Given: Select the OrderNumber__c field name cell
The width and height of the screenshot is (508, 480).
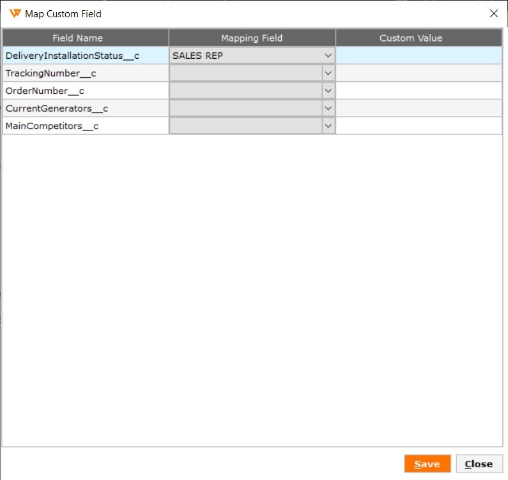Looking at the screenshot, I should (x=86, y=90).
